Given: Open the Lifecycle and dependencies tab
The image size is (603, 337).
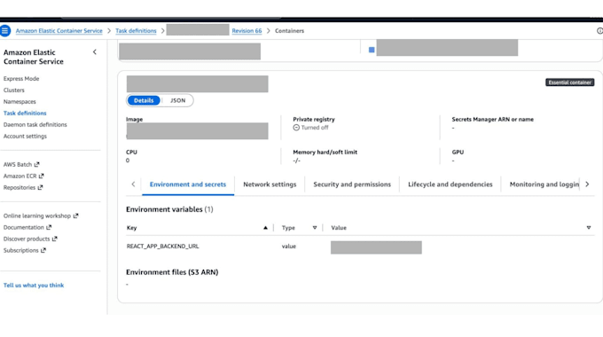Looking at the screenshot, I should pyautogui.click(x=450, y=184).
